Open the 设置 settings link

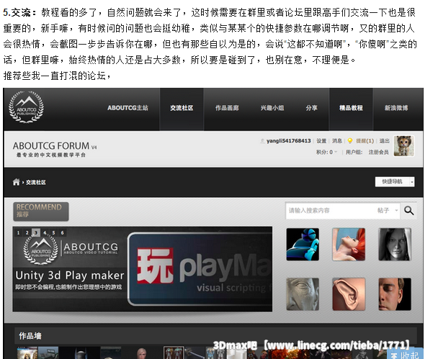[321, 141]
